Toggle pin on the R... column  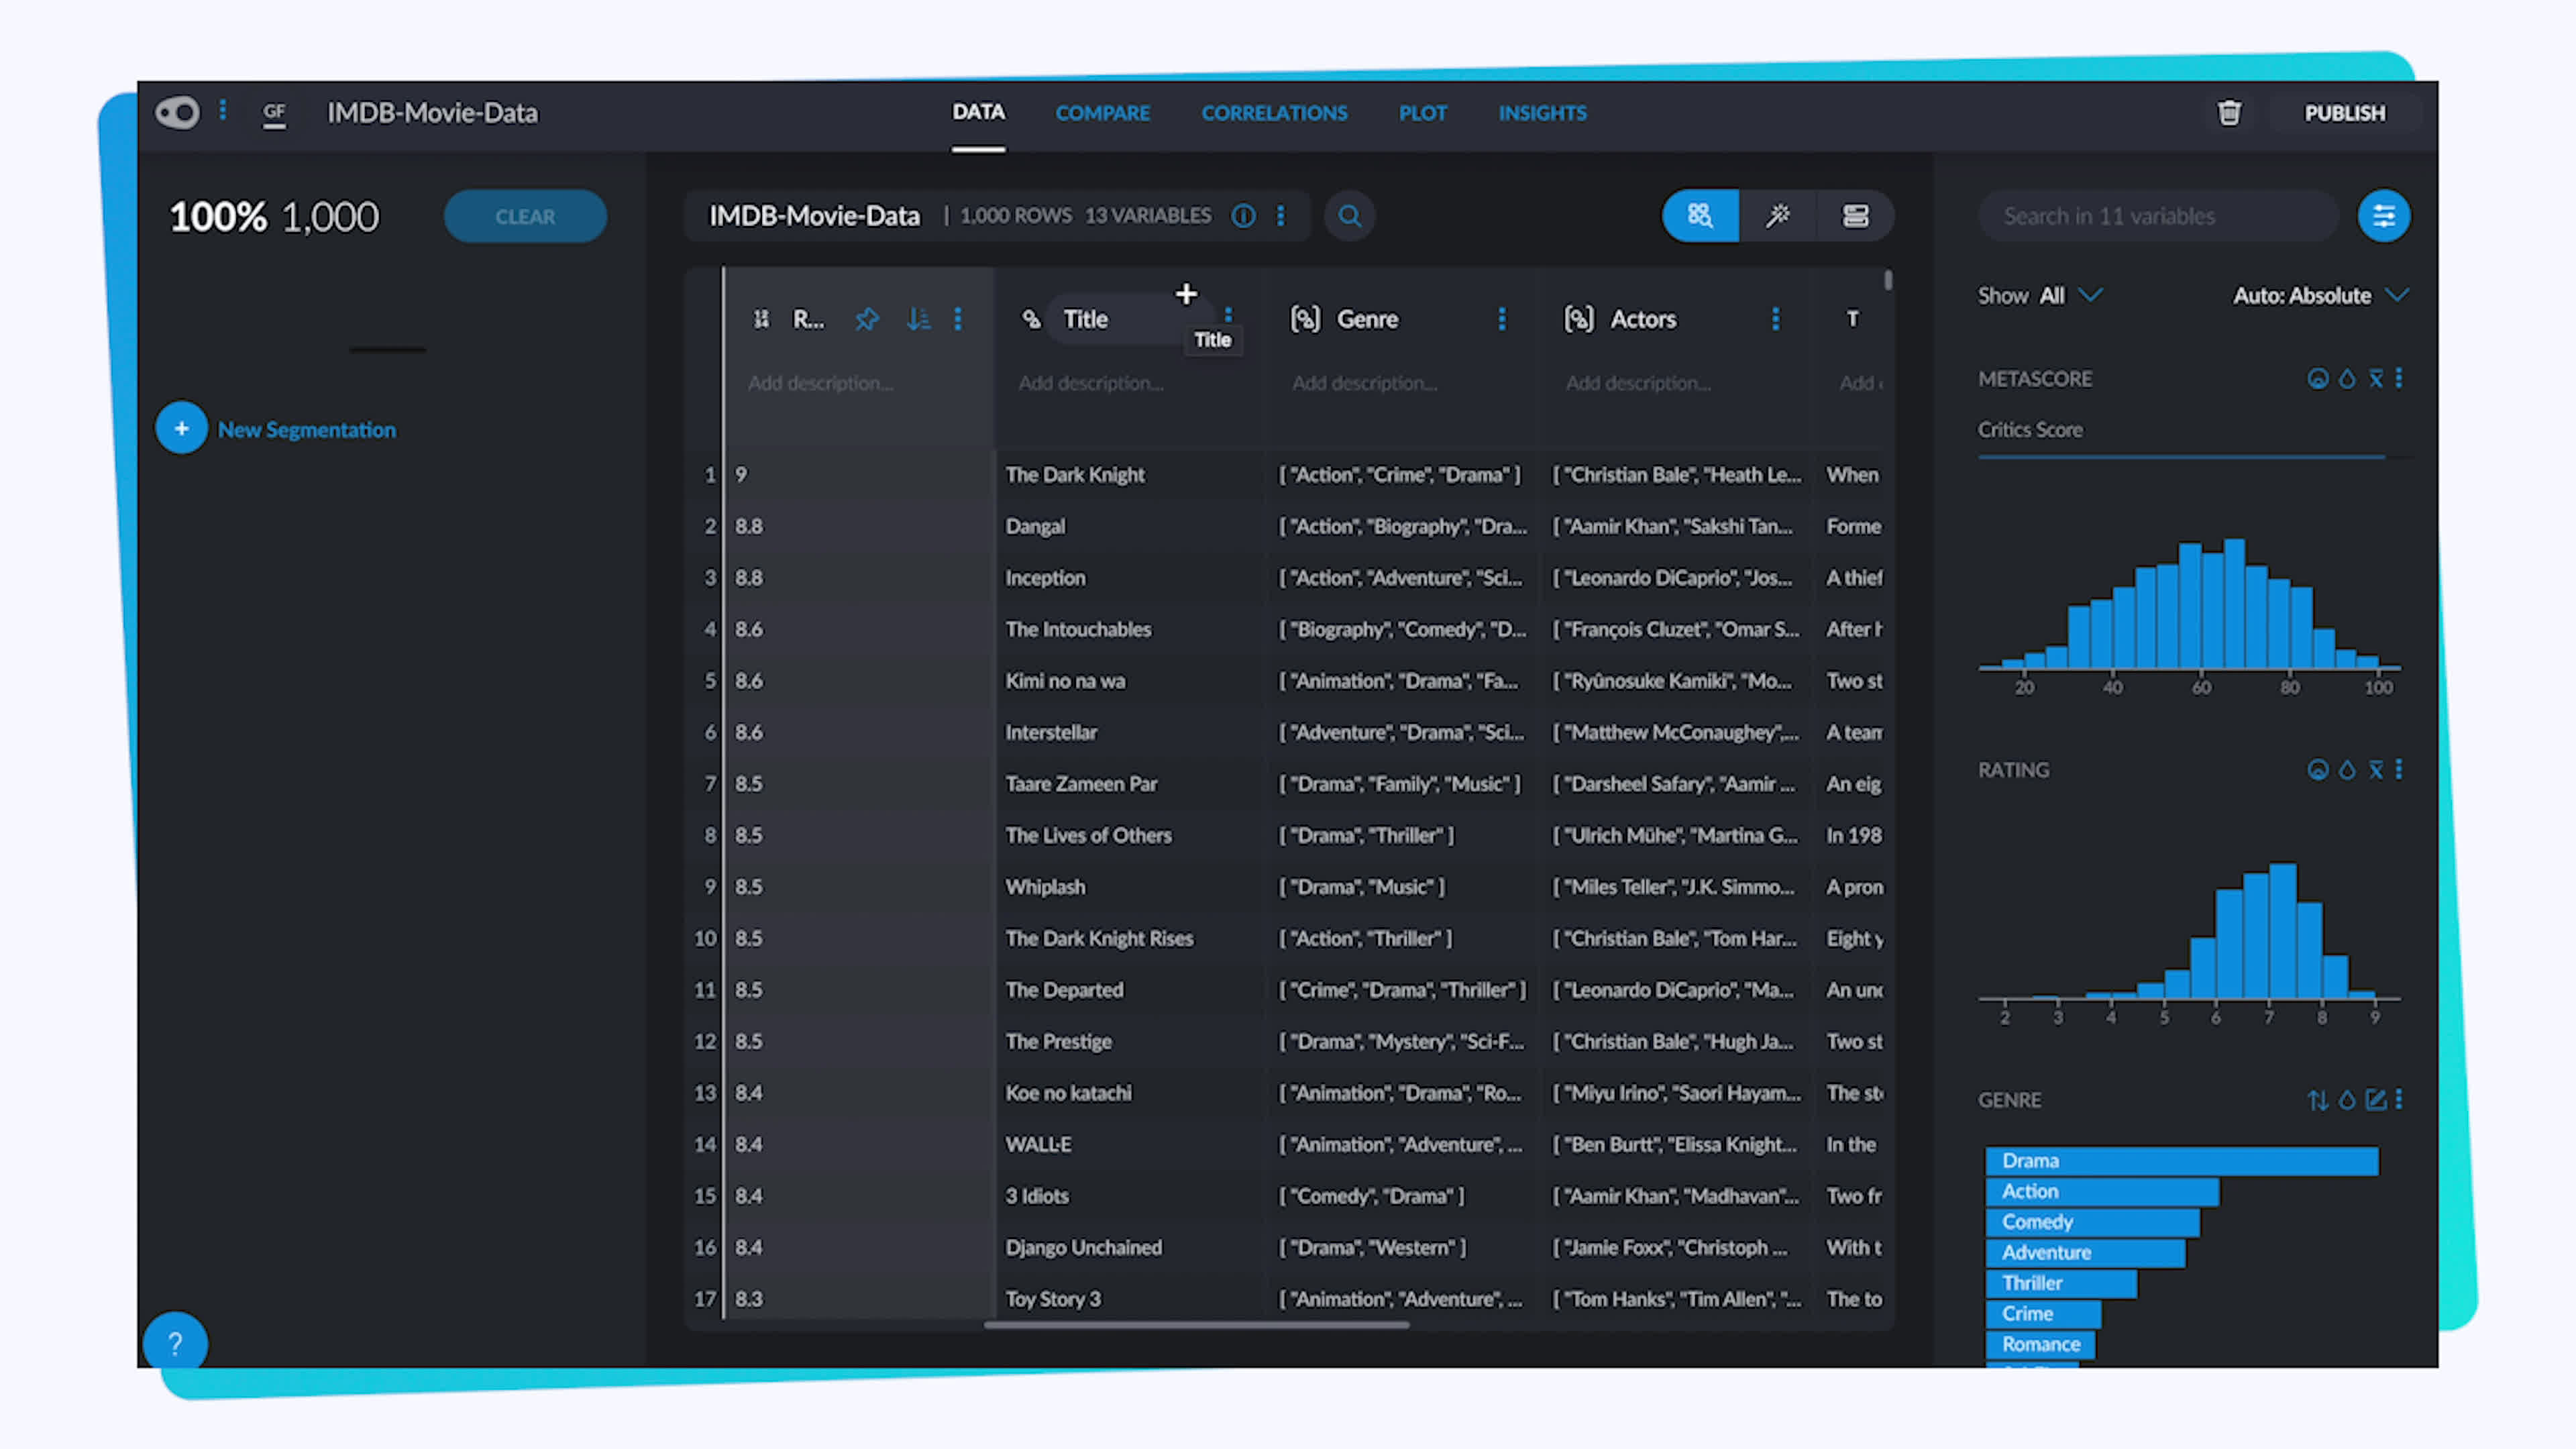click(867, 319)
